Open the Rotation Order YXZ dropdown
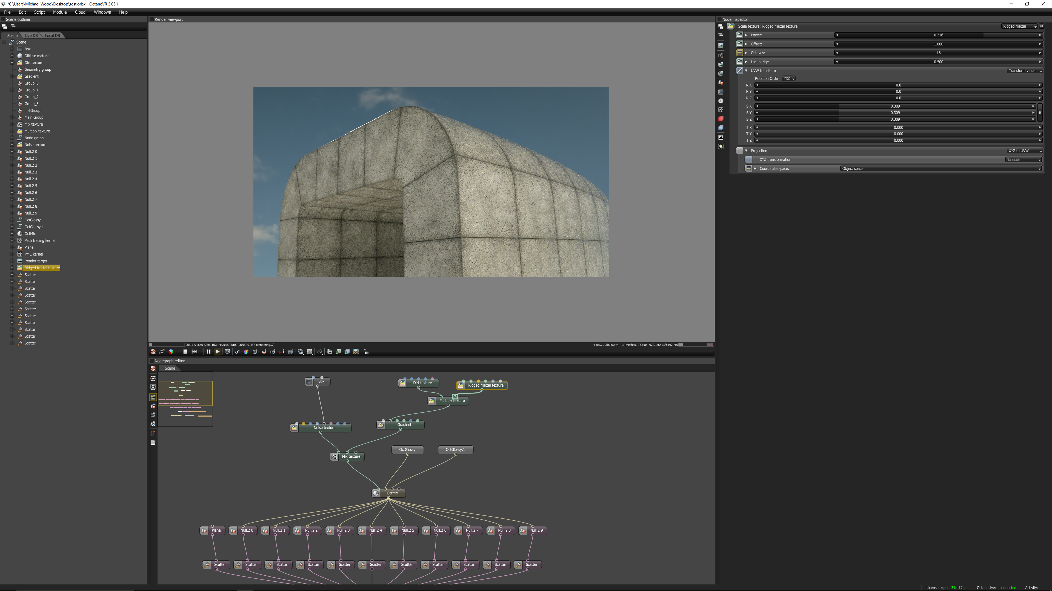1052x591 pixels. [x=788, y=78]
